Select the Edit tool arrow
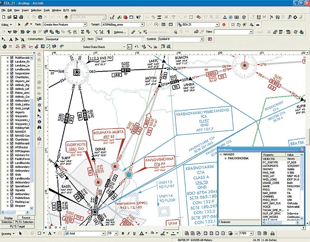This screenshot has height=242, width=310. (19, 25)
